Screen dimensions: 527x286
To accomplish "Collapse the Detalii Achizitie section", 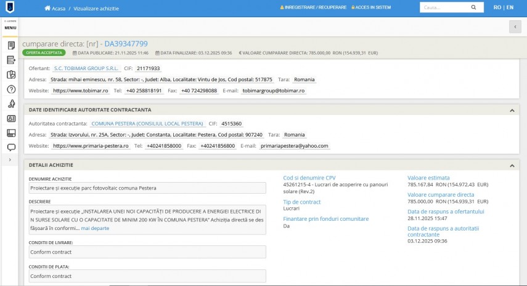I will pyautogui.click(x=512, y=165).
